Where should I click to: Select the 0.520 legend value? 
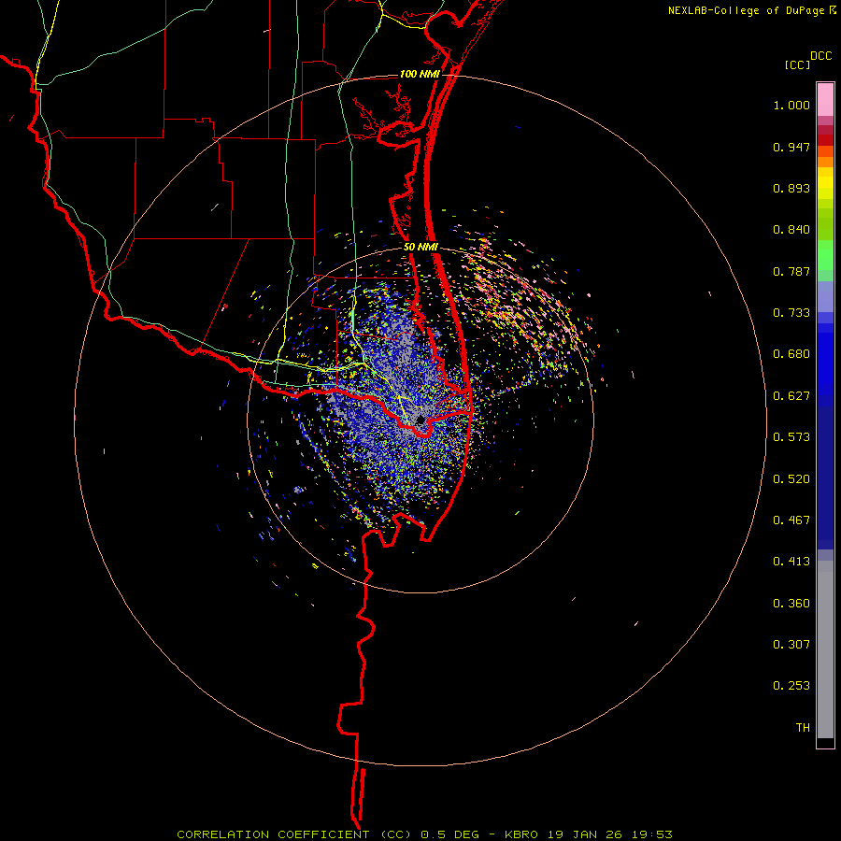(791, 479)
